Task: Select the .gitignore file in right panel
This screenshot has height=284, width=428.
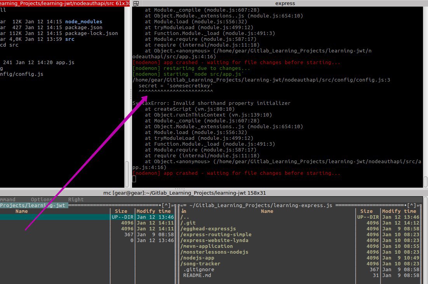Action: (199, 270)
